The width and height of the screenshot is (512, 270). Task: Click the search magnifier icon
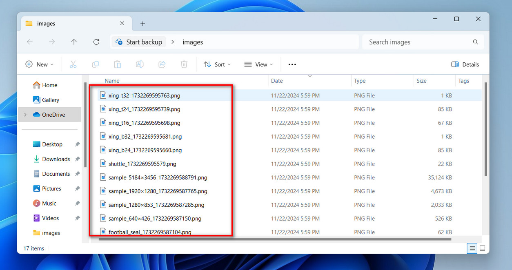475,42
